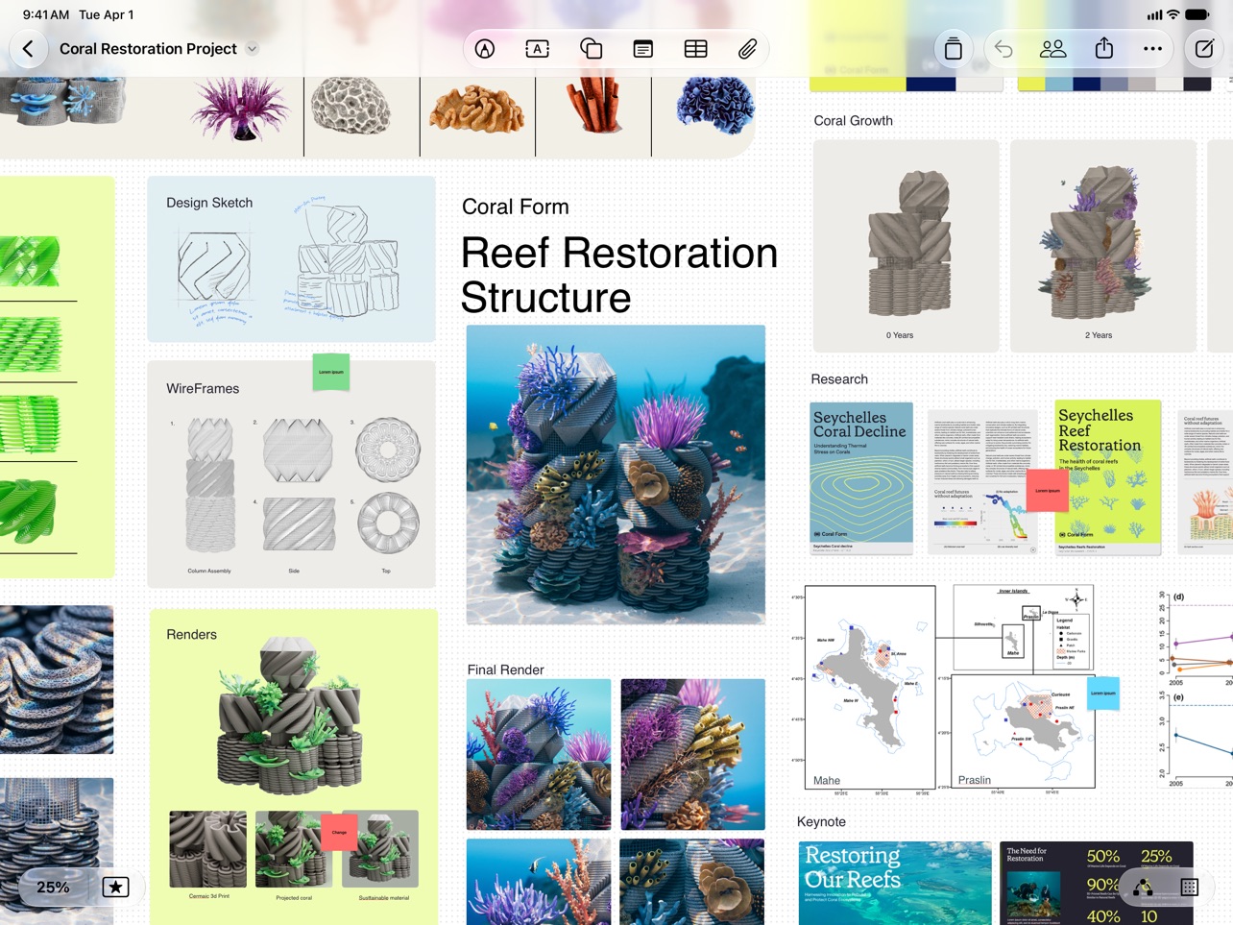Select the "Coral Form" title text

(516, 207)
